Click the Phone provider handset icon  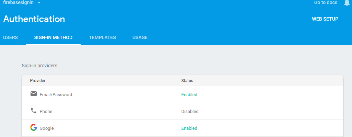click(x=33, y=111)
